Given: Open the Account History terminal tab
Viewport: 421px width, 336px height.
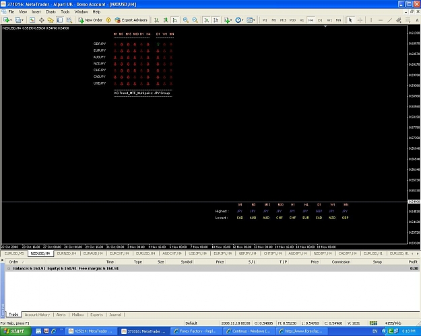Looking at the screenshot, I should point(37,314).
